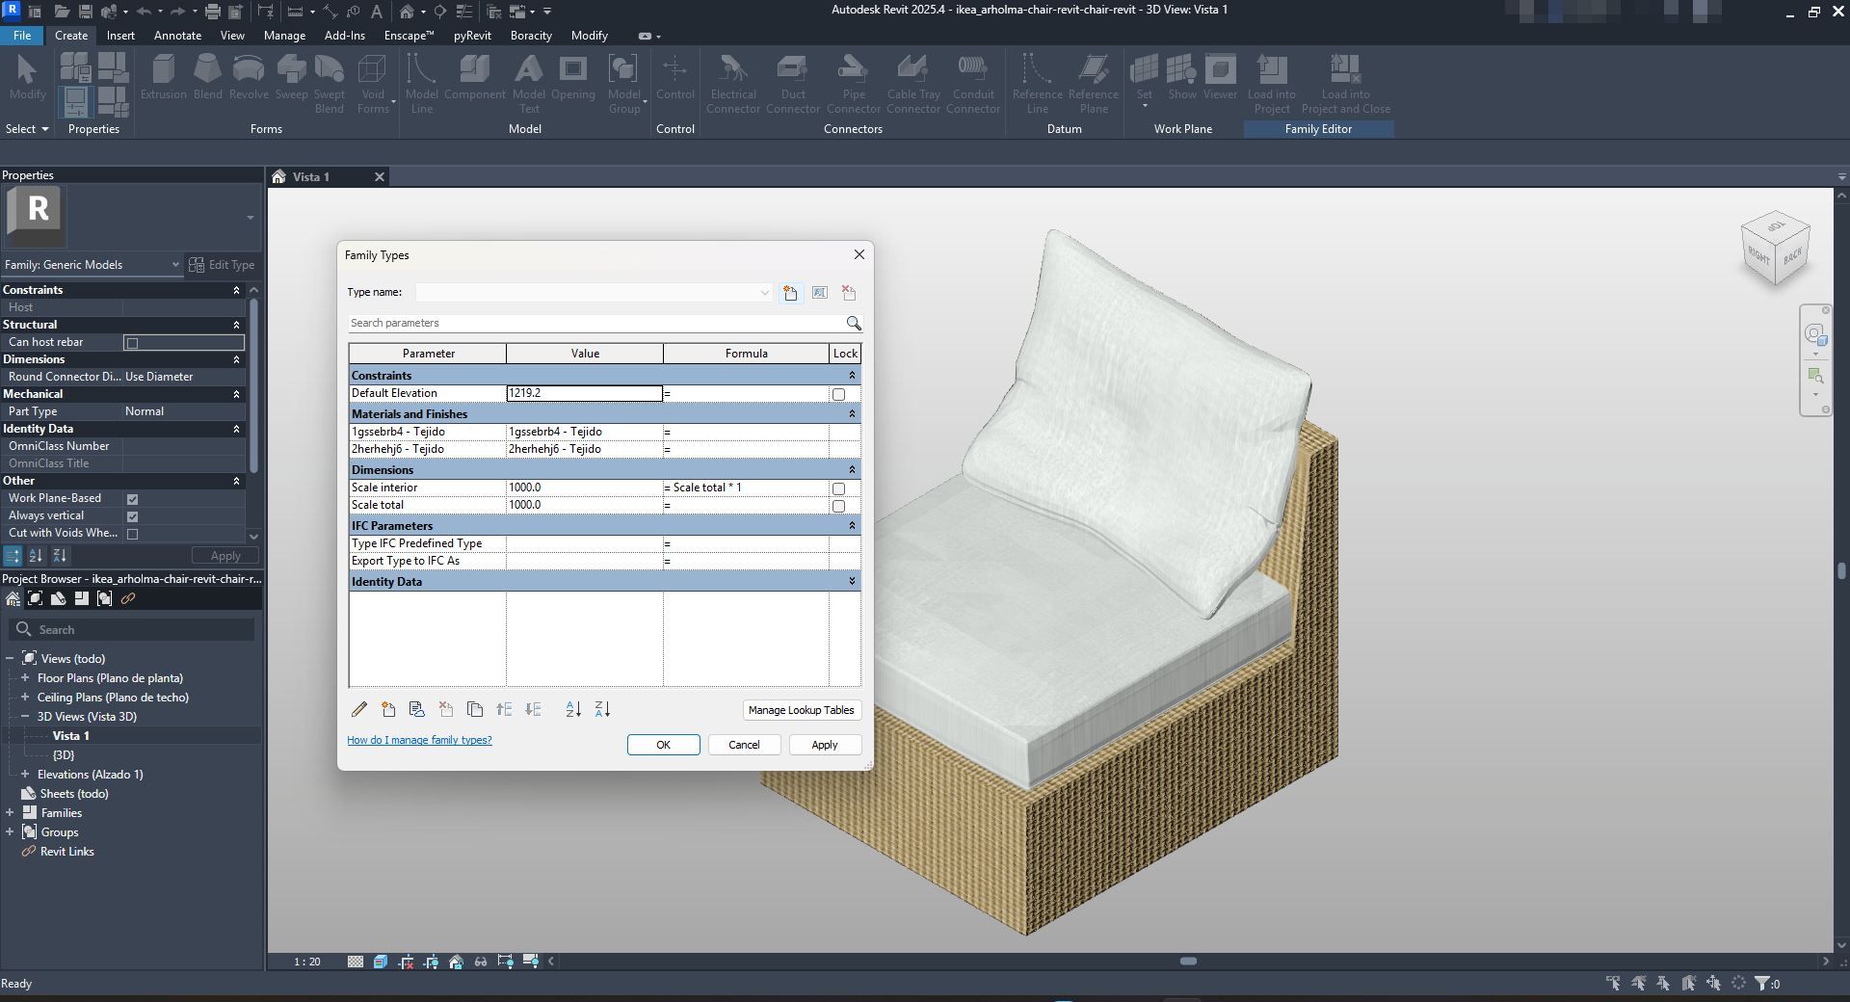Toggle the Default Elevation lock checkbox

838,394
